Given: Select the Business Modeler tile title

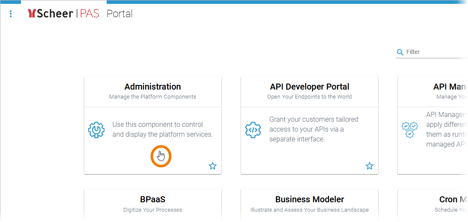Looking at the screenshot, I should 310,200.
